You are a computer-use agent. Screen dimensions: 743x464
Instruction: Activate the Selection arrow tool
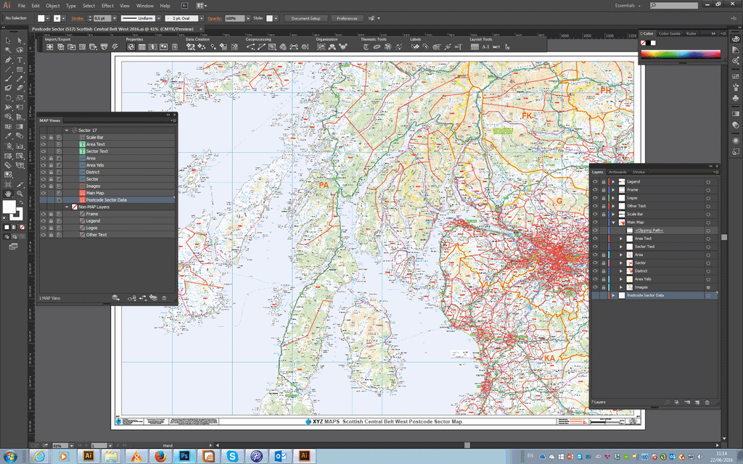pos(8,41)
